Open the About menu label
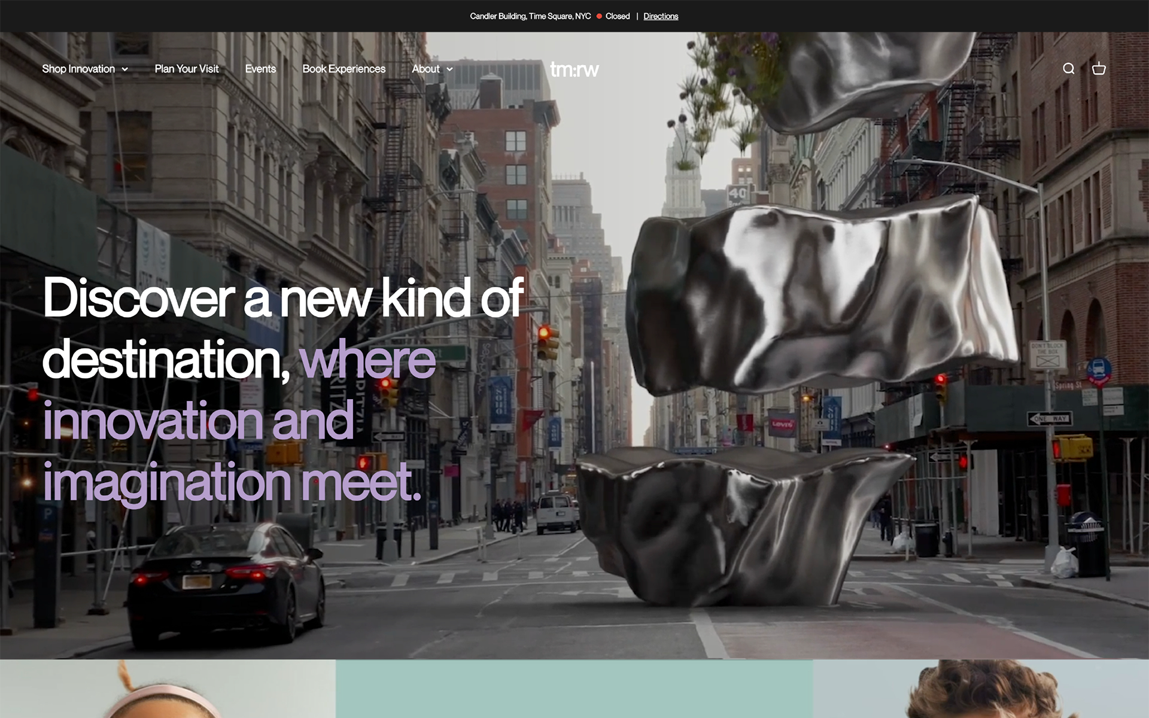 coord(425,69)
